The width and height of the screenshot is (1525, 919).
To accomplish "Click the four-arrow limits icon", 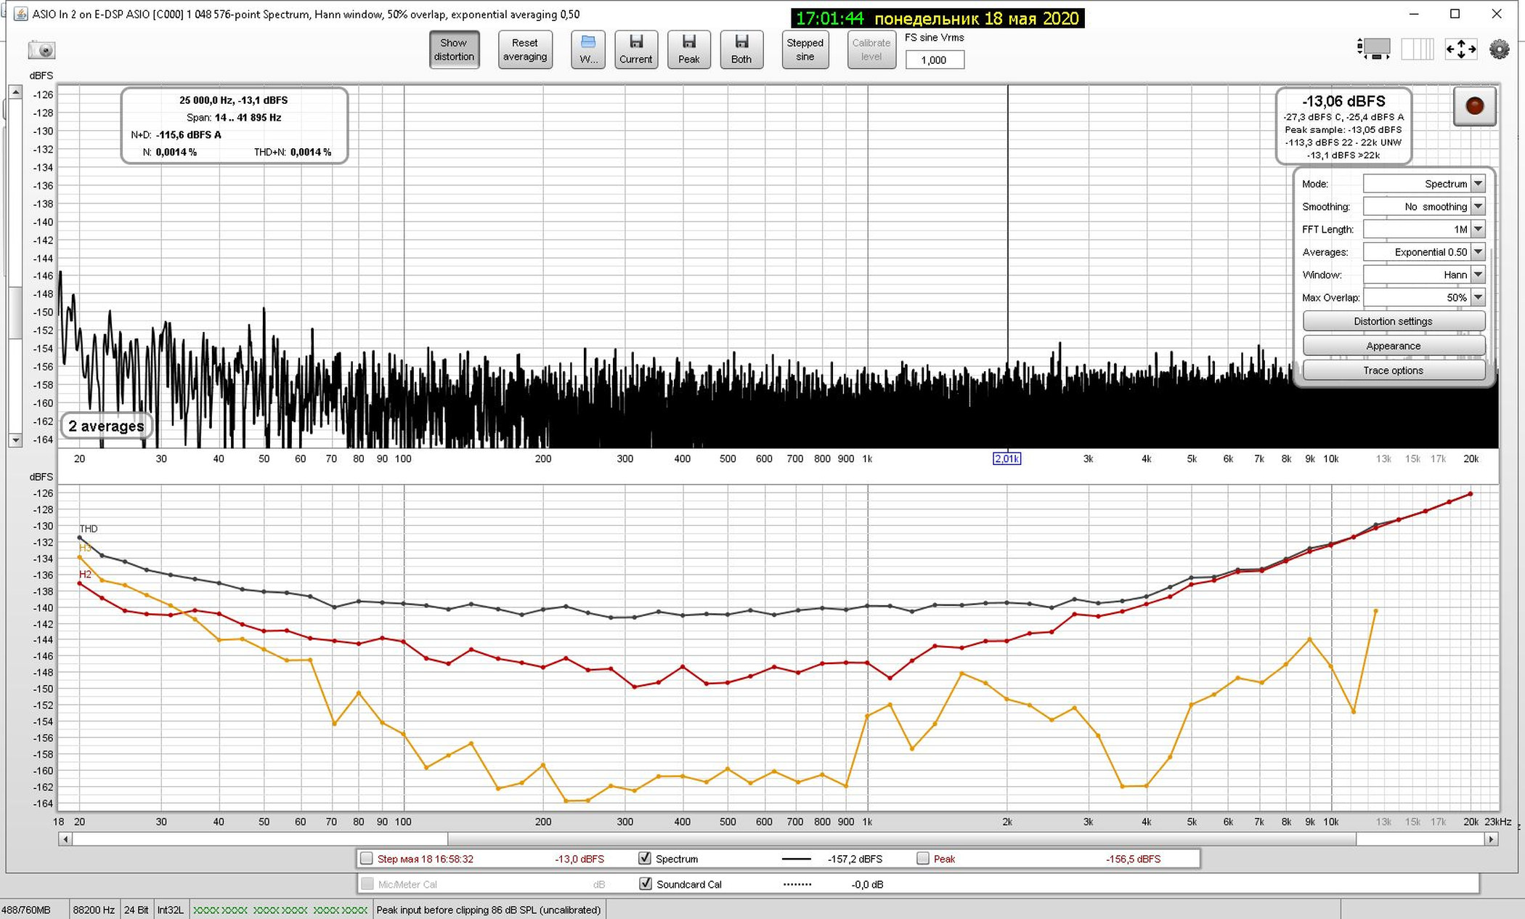I will [x=1460, y=49].
